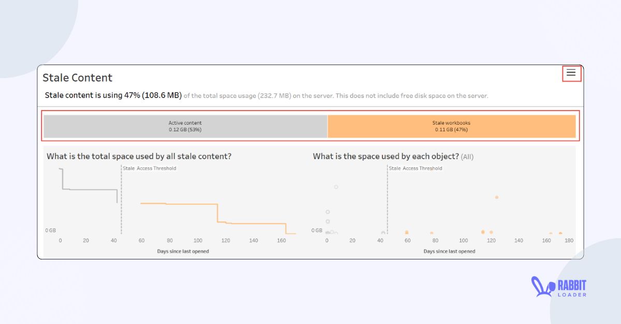Click a gray active content circle mark
This screenshot has width=621, height=324.
tap(327, 211)
